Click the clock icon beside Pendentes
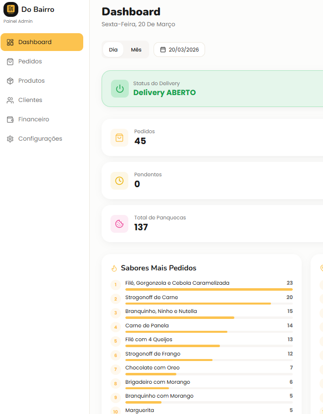Image resolution: width=323 pixels, height=414 pixels. [119, 181]
